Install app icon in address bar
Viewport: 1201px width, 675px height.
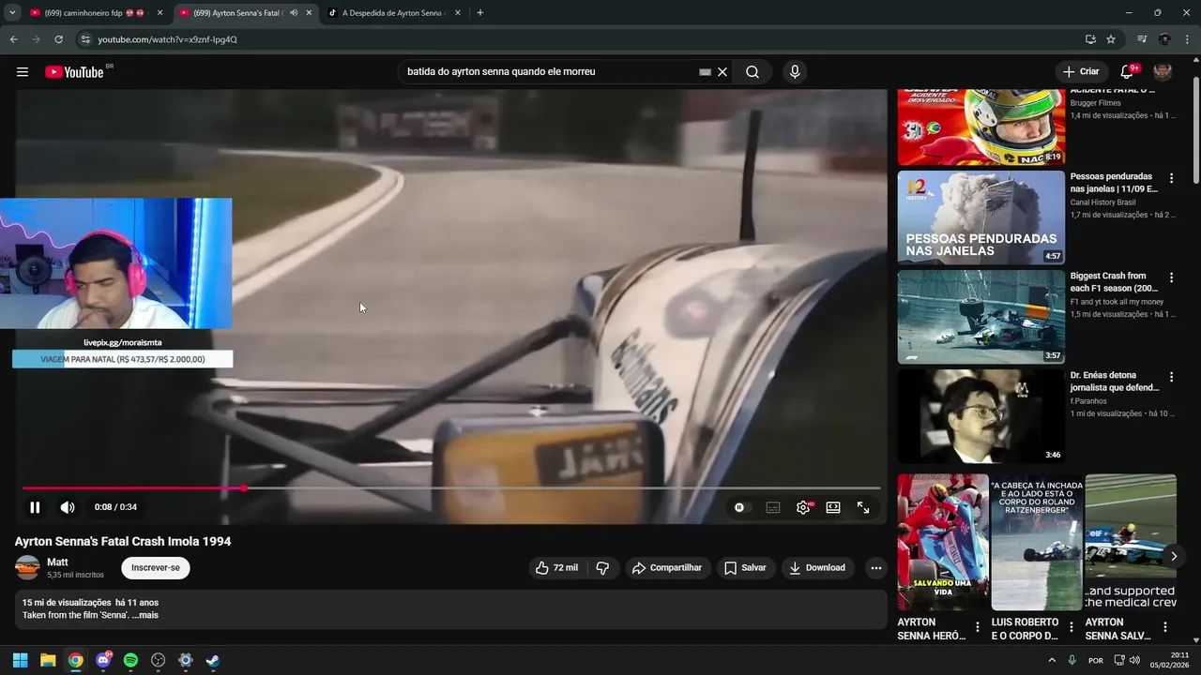click(x=1090, y=39)
